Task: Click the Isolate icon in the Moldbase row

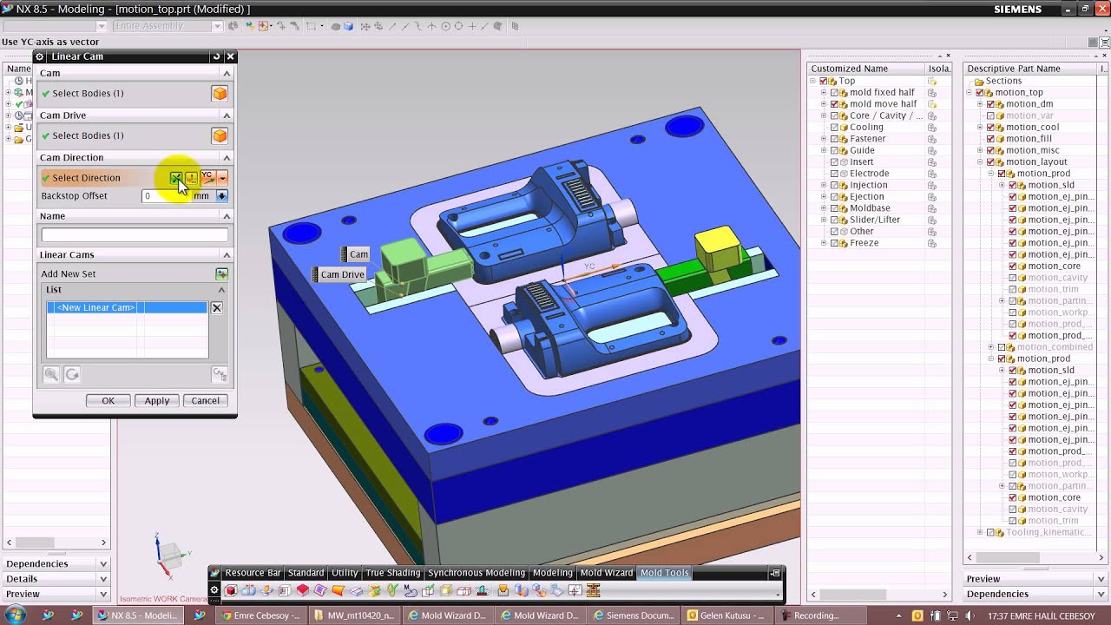Action: point(932,208)
